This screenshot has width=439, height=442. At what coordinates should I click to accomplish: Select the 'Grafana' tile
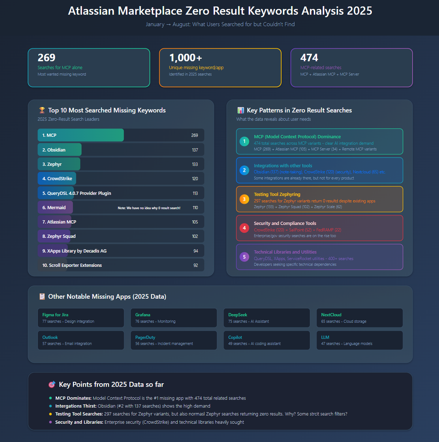174,318
